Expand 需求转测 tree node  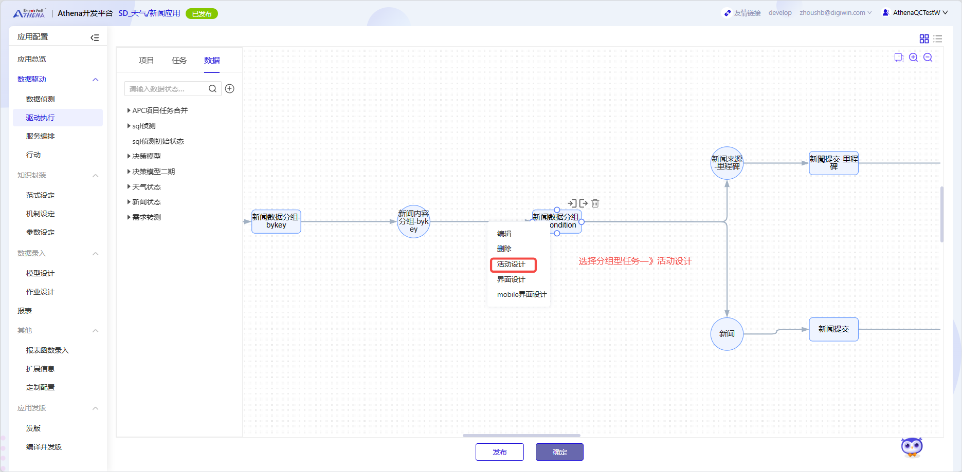pos(129,217)
